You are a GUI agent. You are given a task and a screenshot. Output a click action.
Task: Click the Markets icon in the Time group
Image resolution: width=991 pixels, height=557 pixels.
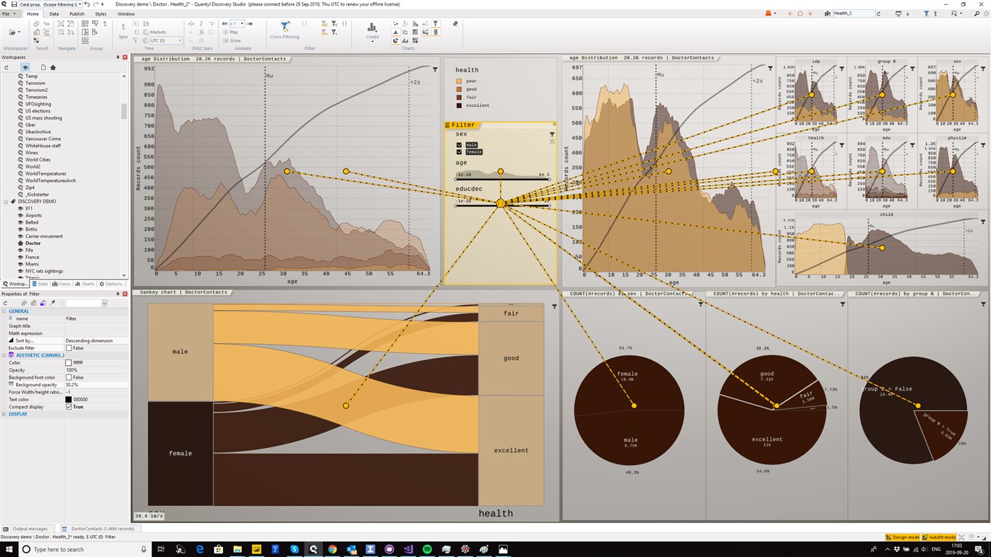(x=157, y=32)
